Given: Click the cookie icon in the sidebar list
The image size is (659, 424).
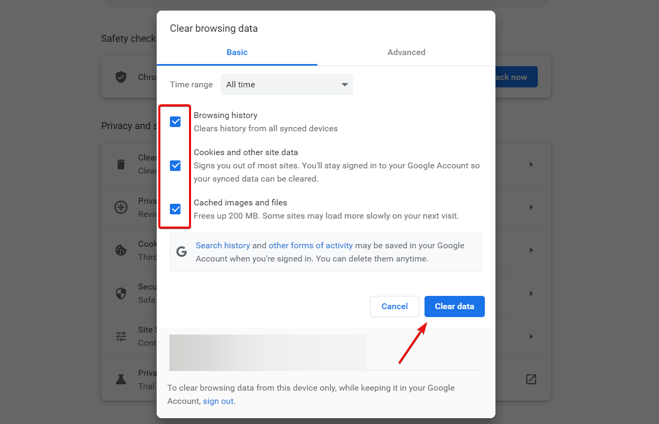Looking at the screenshot, I should 121,250.
